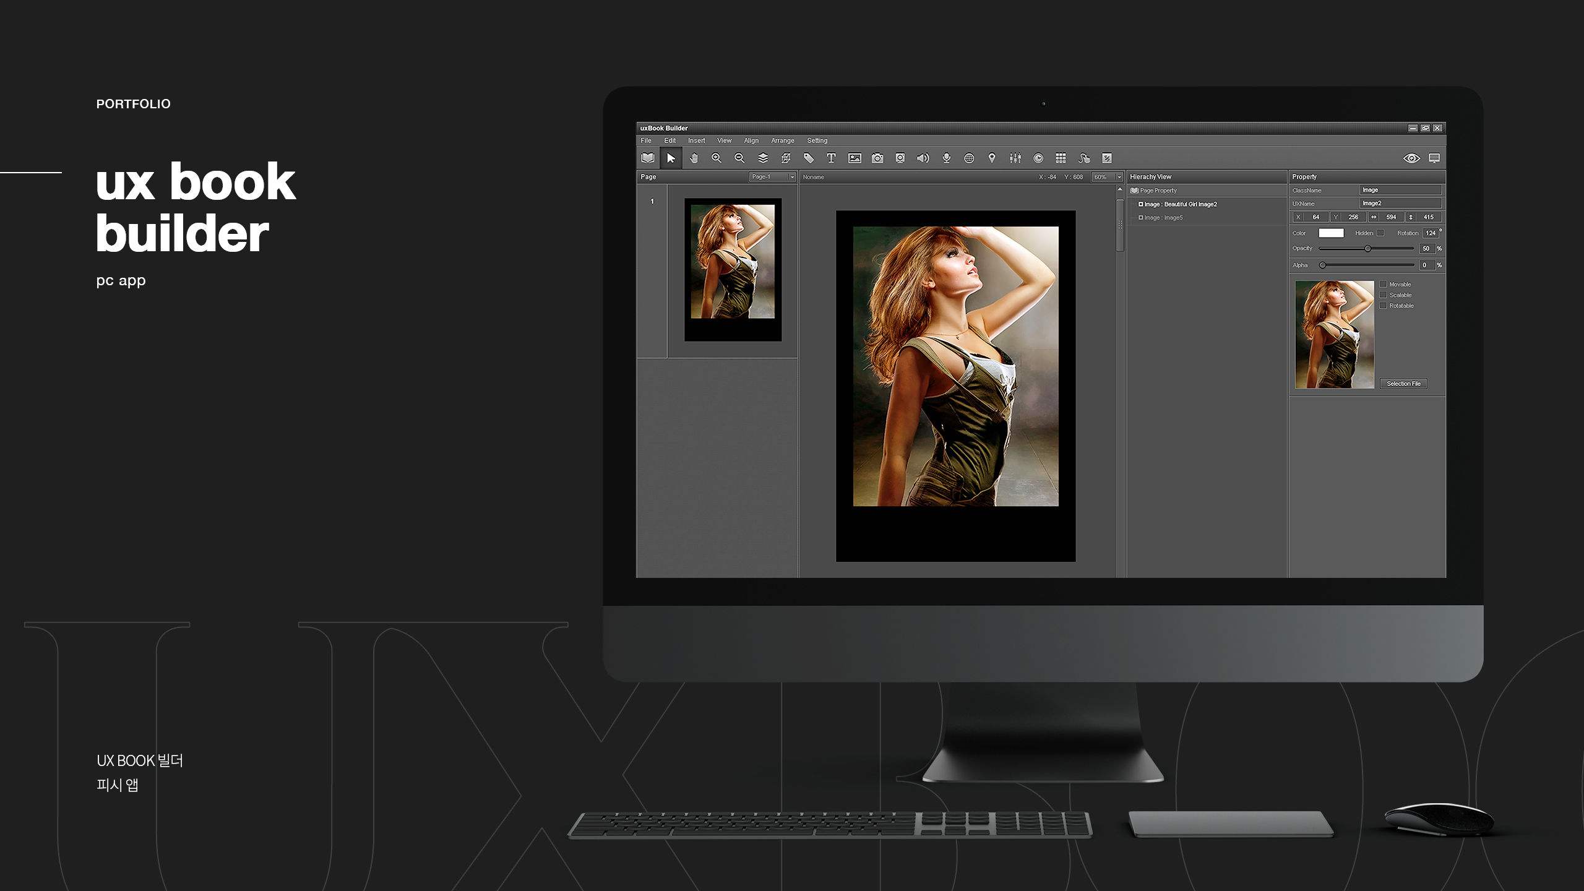Click the map pin location icon
Screen dimensions: 1584x891
point(992,158)
